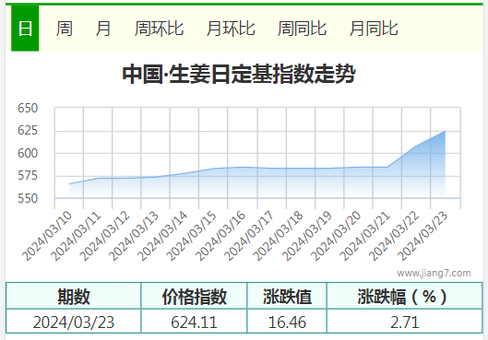
Task: Open the 周同比 tab
Action: [302, 29]
